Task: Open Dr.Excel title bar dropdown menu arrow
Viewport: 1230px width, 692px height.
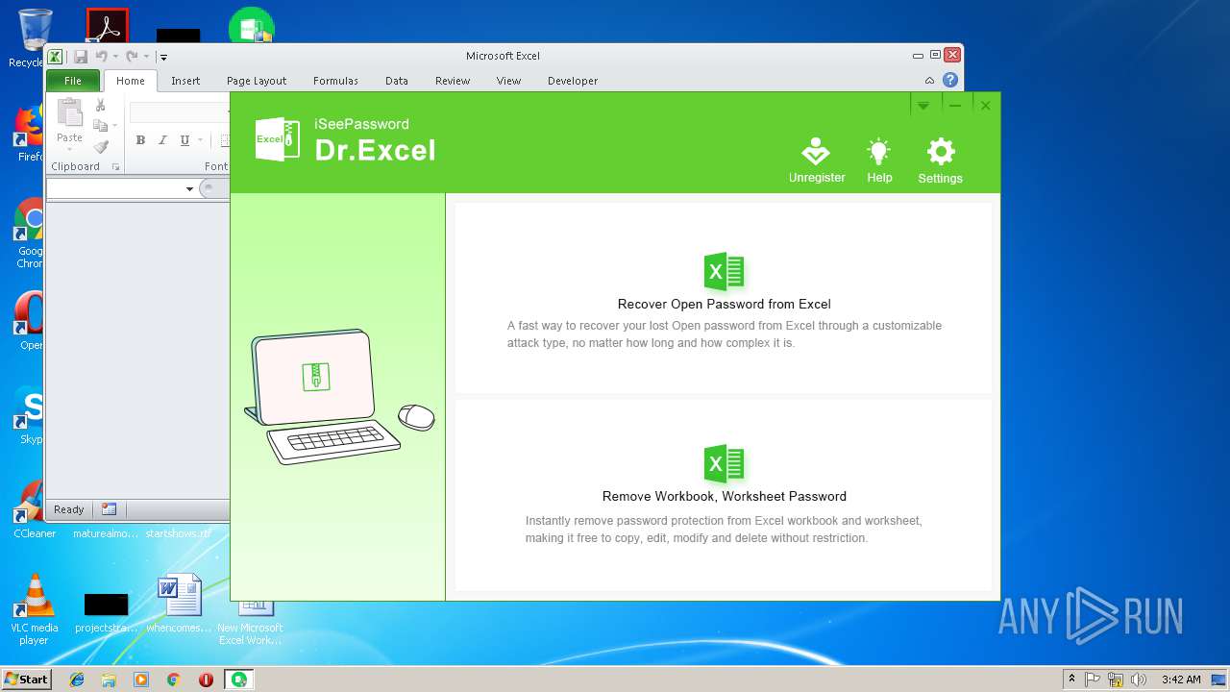Action: 922,105
